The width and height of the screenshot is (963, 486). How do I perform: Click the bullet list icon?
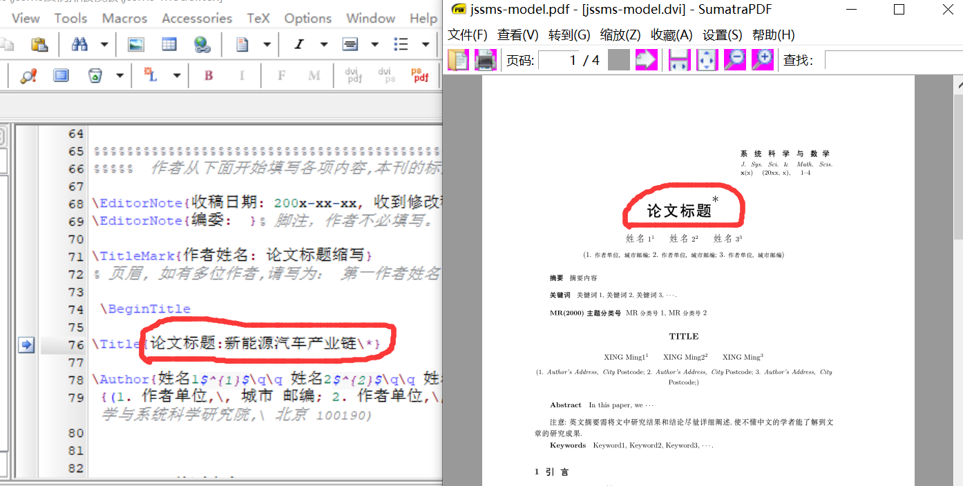click(401, 45)
